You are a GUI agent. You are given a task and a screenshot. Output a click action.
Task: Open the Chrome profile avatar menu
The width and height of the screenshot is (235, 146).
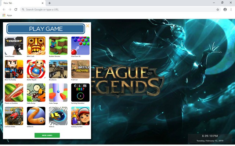(x=225, y=9)
